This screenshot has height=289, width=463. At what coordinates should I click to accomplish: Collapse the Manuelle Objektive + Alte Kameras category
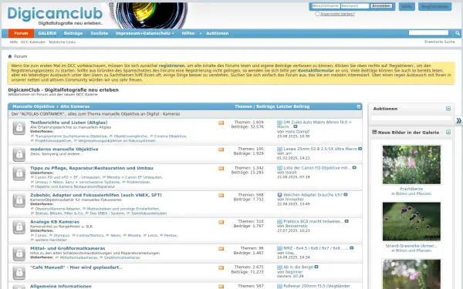(x=359, y=107)
